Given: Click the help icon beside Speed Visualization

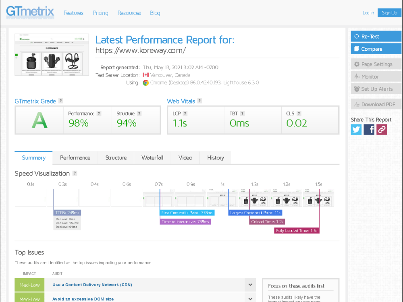Looking at the screenshot, I should click(x=75, y=173).
